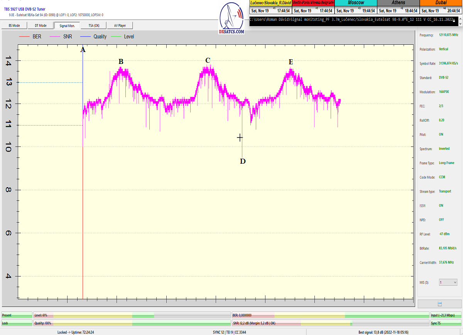
Task: Open the MIS (3) stream dropdown
Action: (x=448, y=282)
